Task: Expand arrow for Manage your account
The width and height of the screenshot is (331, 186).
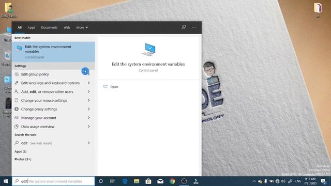Action: [89, 118]
